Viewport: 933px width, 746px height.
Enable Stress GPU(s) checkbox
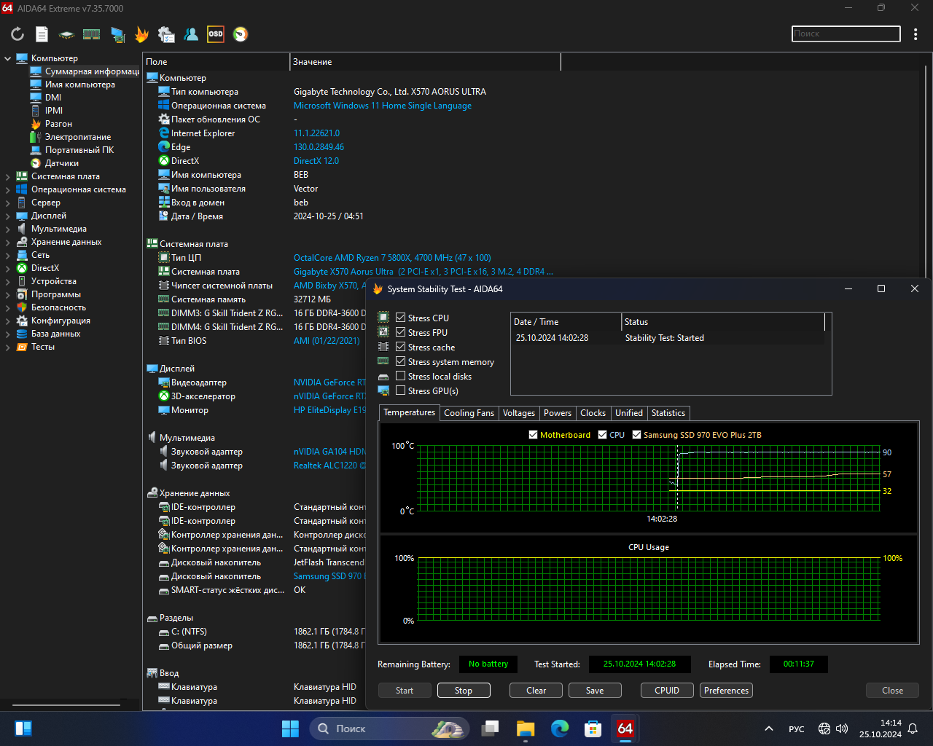[400, 390]
